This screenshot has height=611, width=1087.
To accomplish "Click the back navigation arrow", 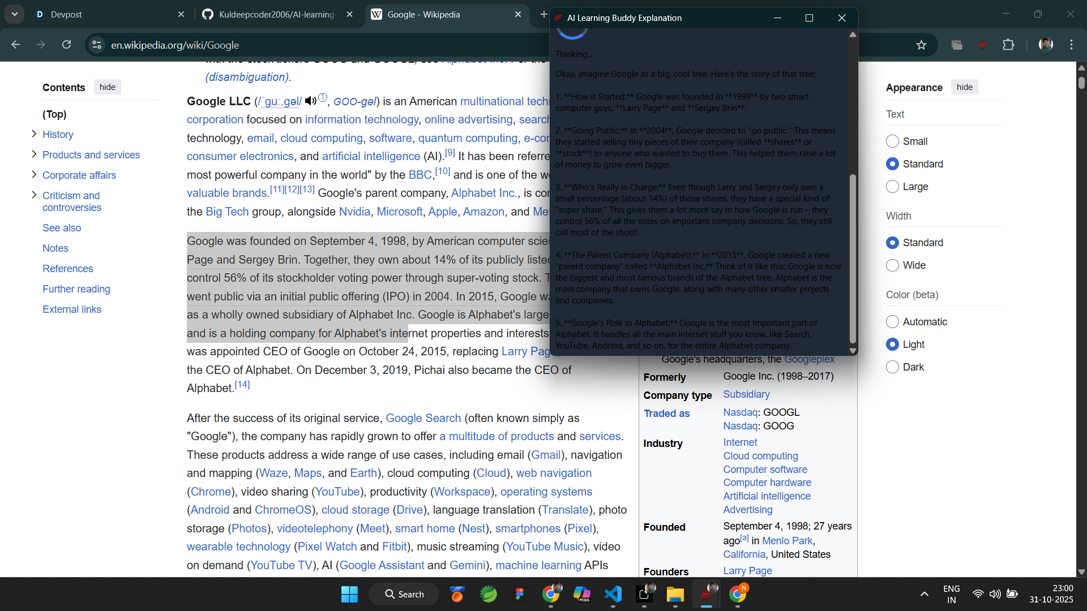I will click(x=16, y=45).
